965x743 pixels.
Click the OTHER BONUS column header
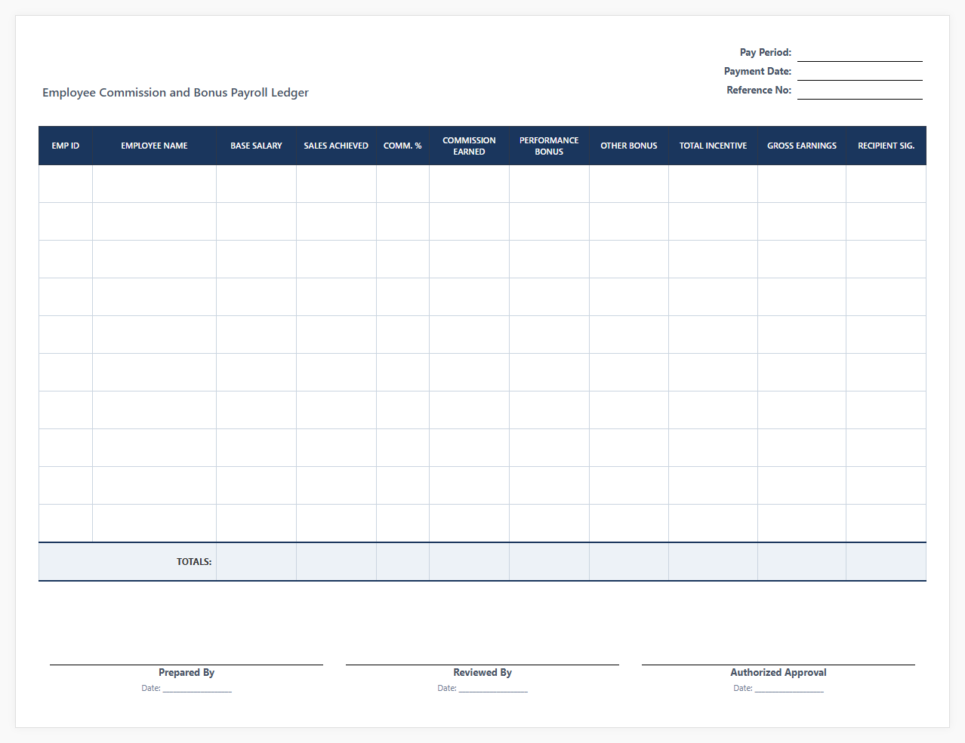click(x=629, y=146)
